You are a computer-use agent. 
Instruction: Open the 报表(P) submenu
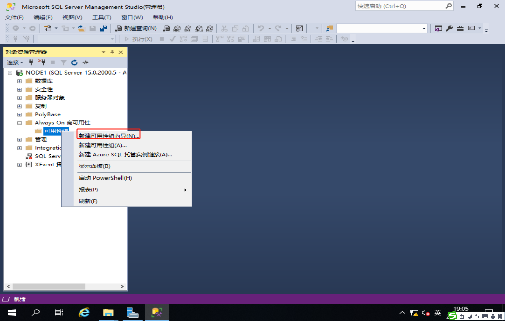pyautogui.click(x=133, y=190)
